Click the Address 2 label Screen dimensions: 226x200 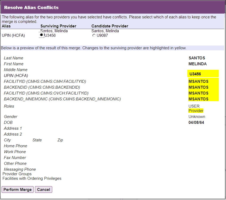pyautogui.click(x=13, y=134)
